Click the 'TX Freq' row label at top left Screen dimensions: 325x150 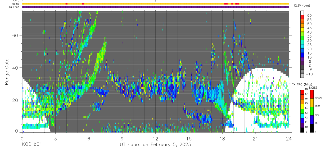tap(14, 7)
